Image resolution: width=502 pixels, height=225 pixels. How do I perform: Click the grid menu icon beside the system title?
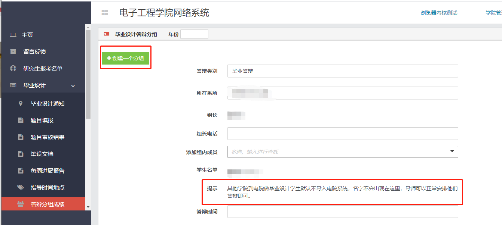point(105,13)
